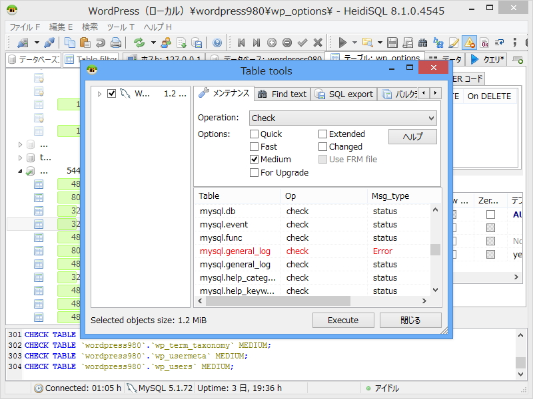The image size is (533, 399).
Task: Switch to the SQL export tab
Action: 344,94
